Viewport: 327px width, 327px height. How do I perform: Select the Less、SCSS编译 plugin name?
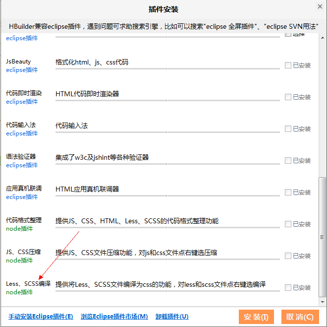28,283
